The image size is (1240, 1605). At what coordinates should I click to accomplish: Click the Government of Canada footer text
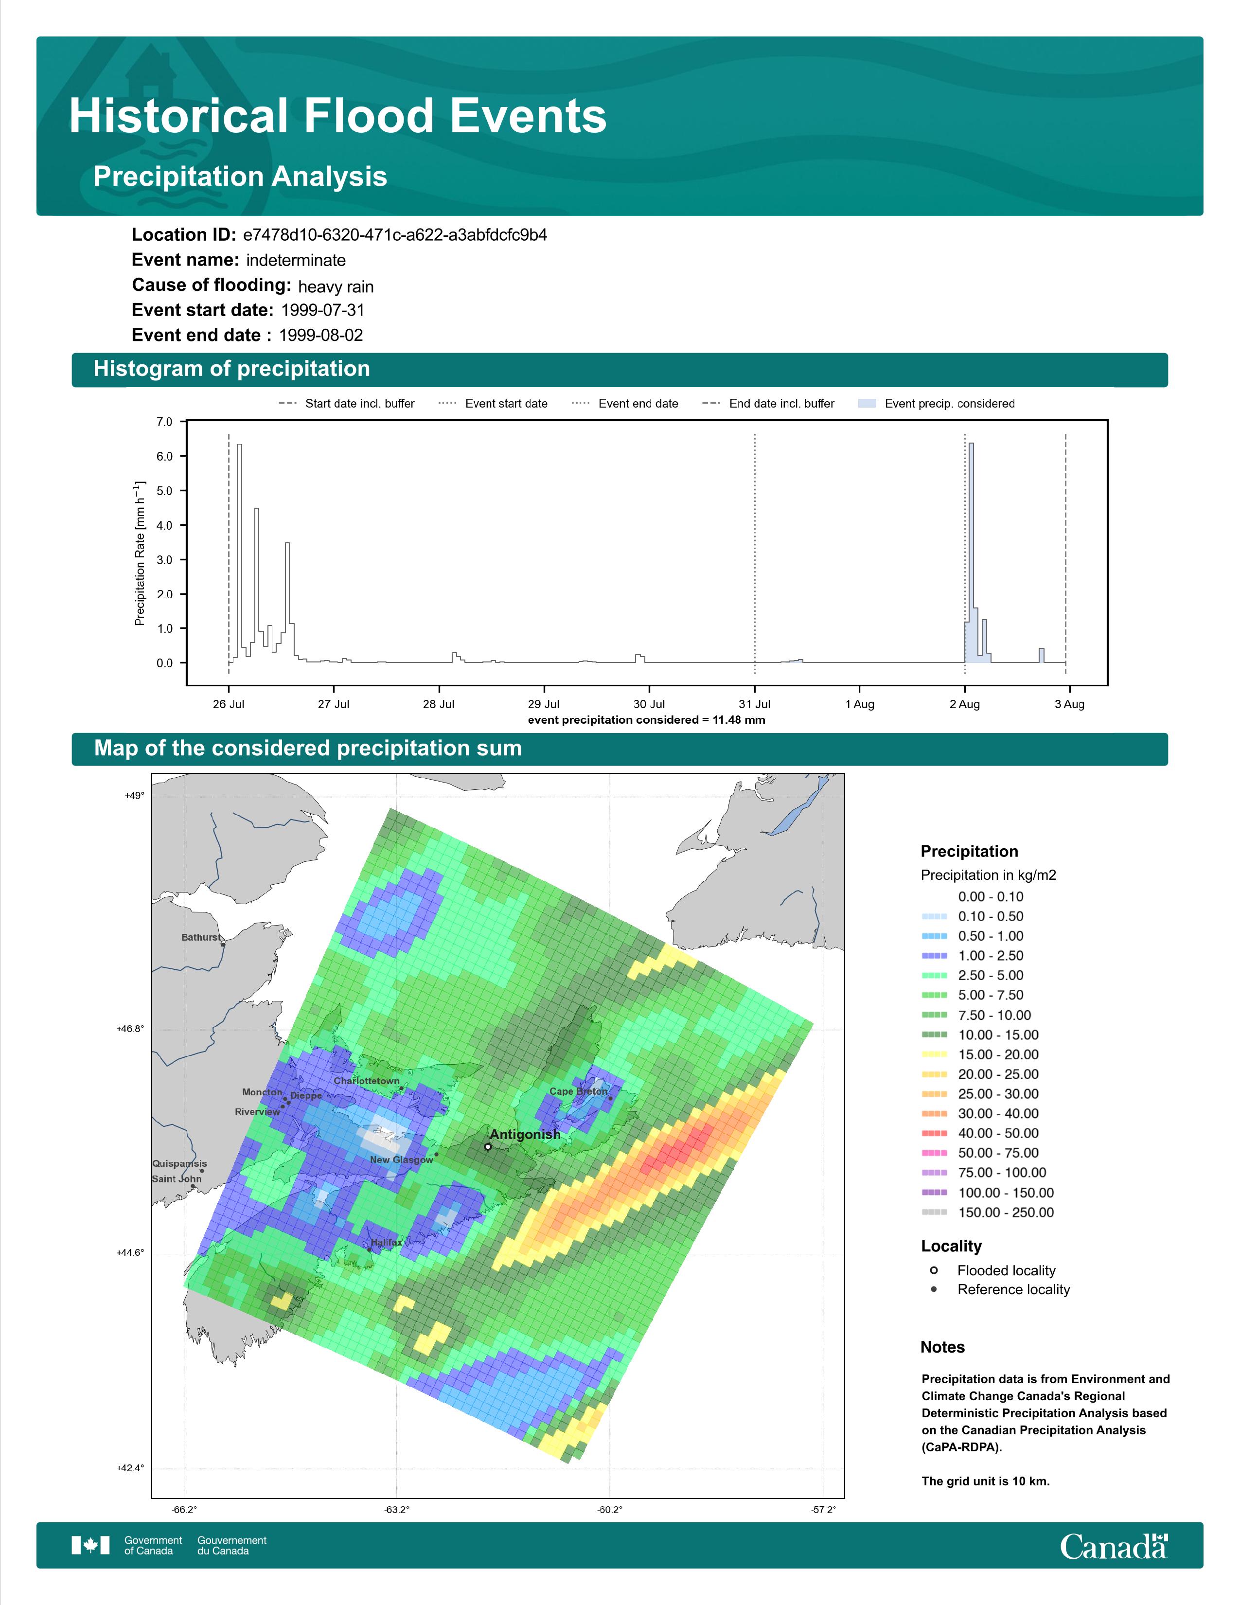pyautogui.click(x=153, y=1545)
